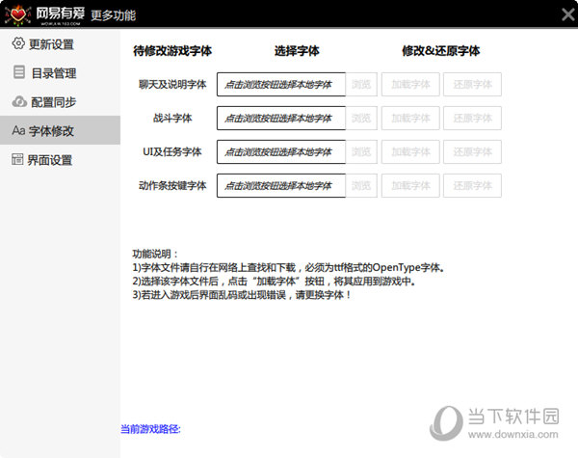Click the 功能说明 heading text
Image resolution: width=578 pixels, height=458 pixels.
point(155,254)
